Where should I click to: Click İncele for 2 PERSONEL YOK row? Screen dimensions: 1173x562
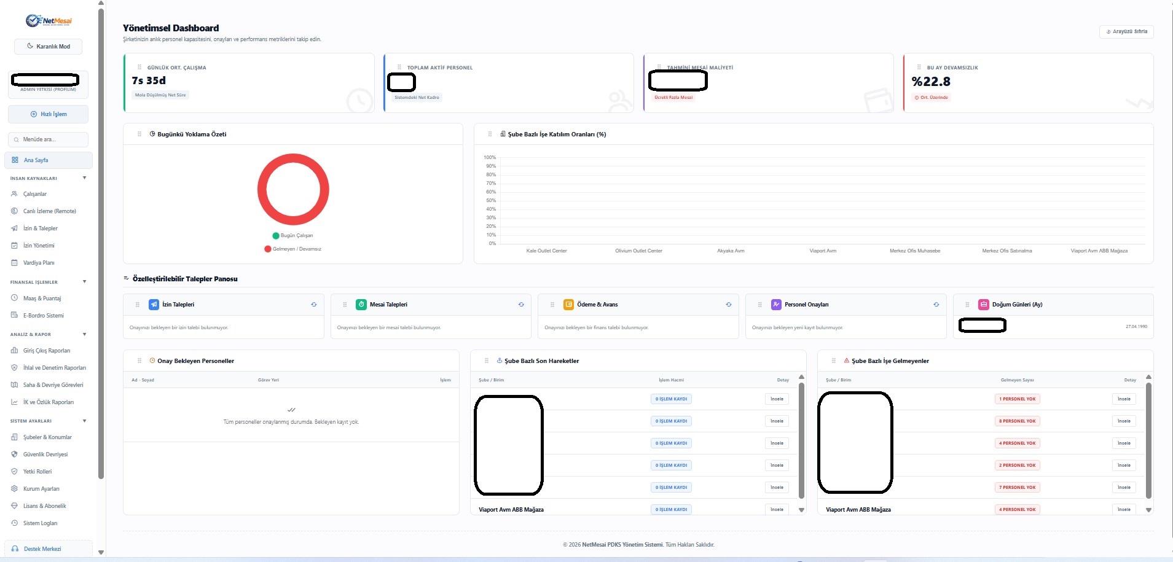pos(1124,466)
